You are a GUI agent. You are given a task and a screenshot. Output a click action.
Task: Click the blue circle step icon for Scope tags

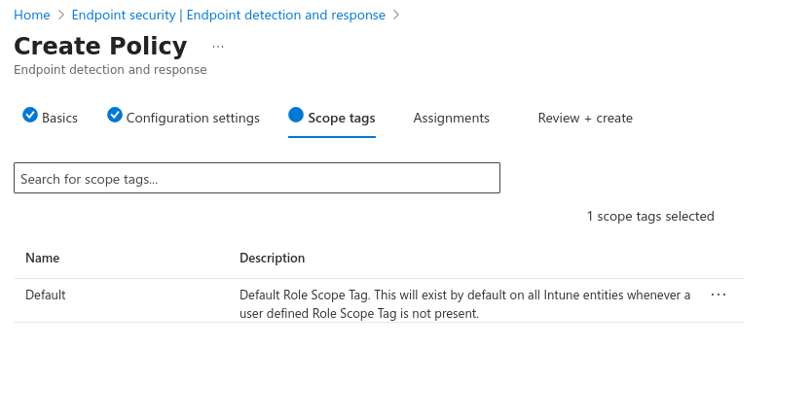(296, 116)
